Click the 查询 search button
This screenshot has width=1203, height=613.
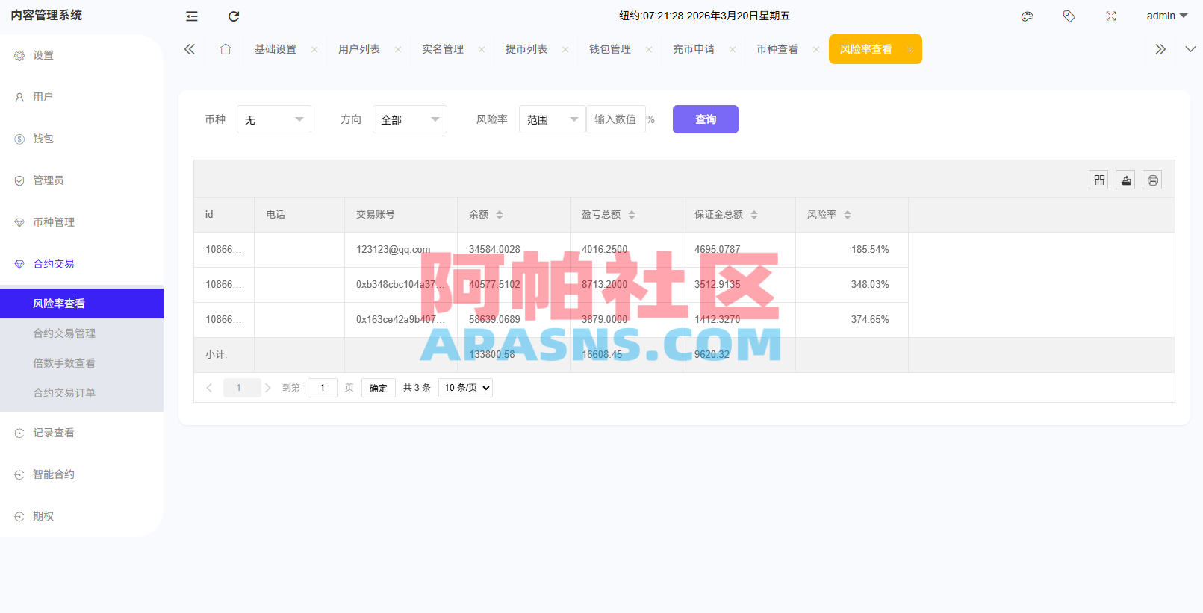[x=706, y=119]
